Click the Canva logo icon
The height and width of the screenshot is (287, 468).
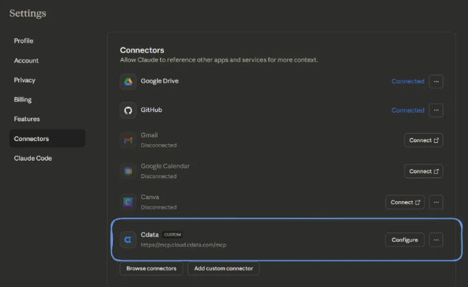pyautogui.click(x=128, y=202)
